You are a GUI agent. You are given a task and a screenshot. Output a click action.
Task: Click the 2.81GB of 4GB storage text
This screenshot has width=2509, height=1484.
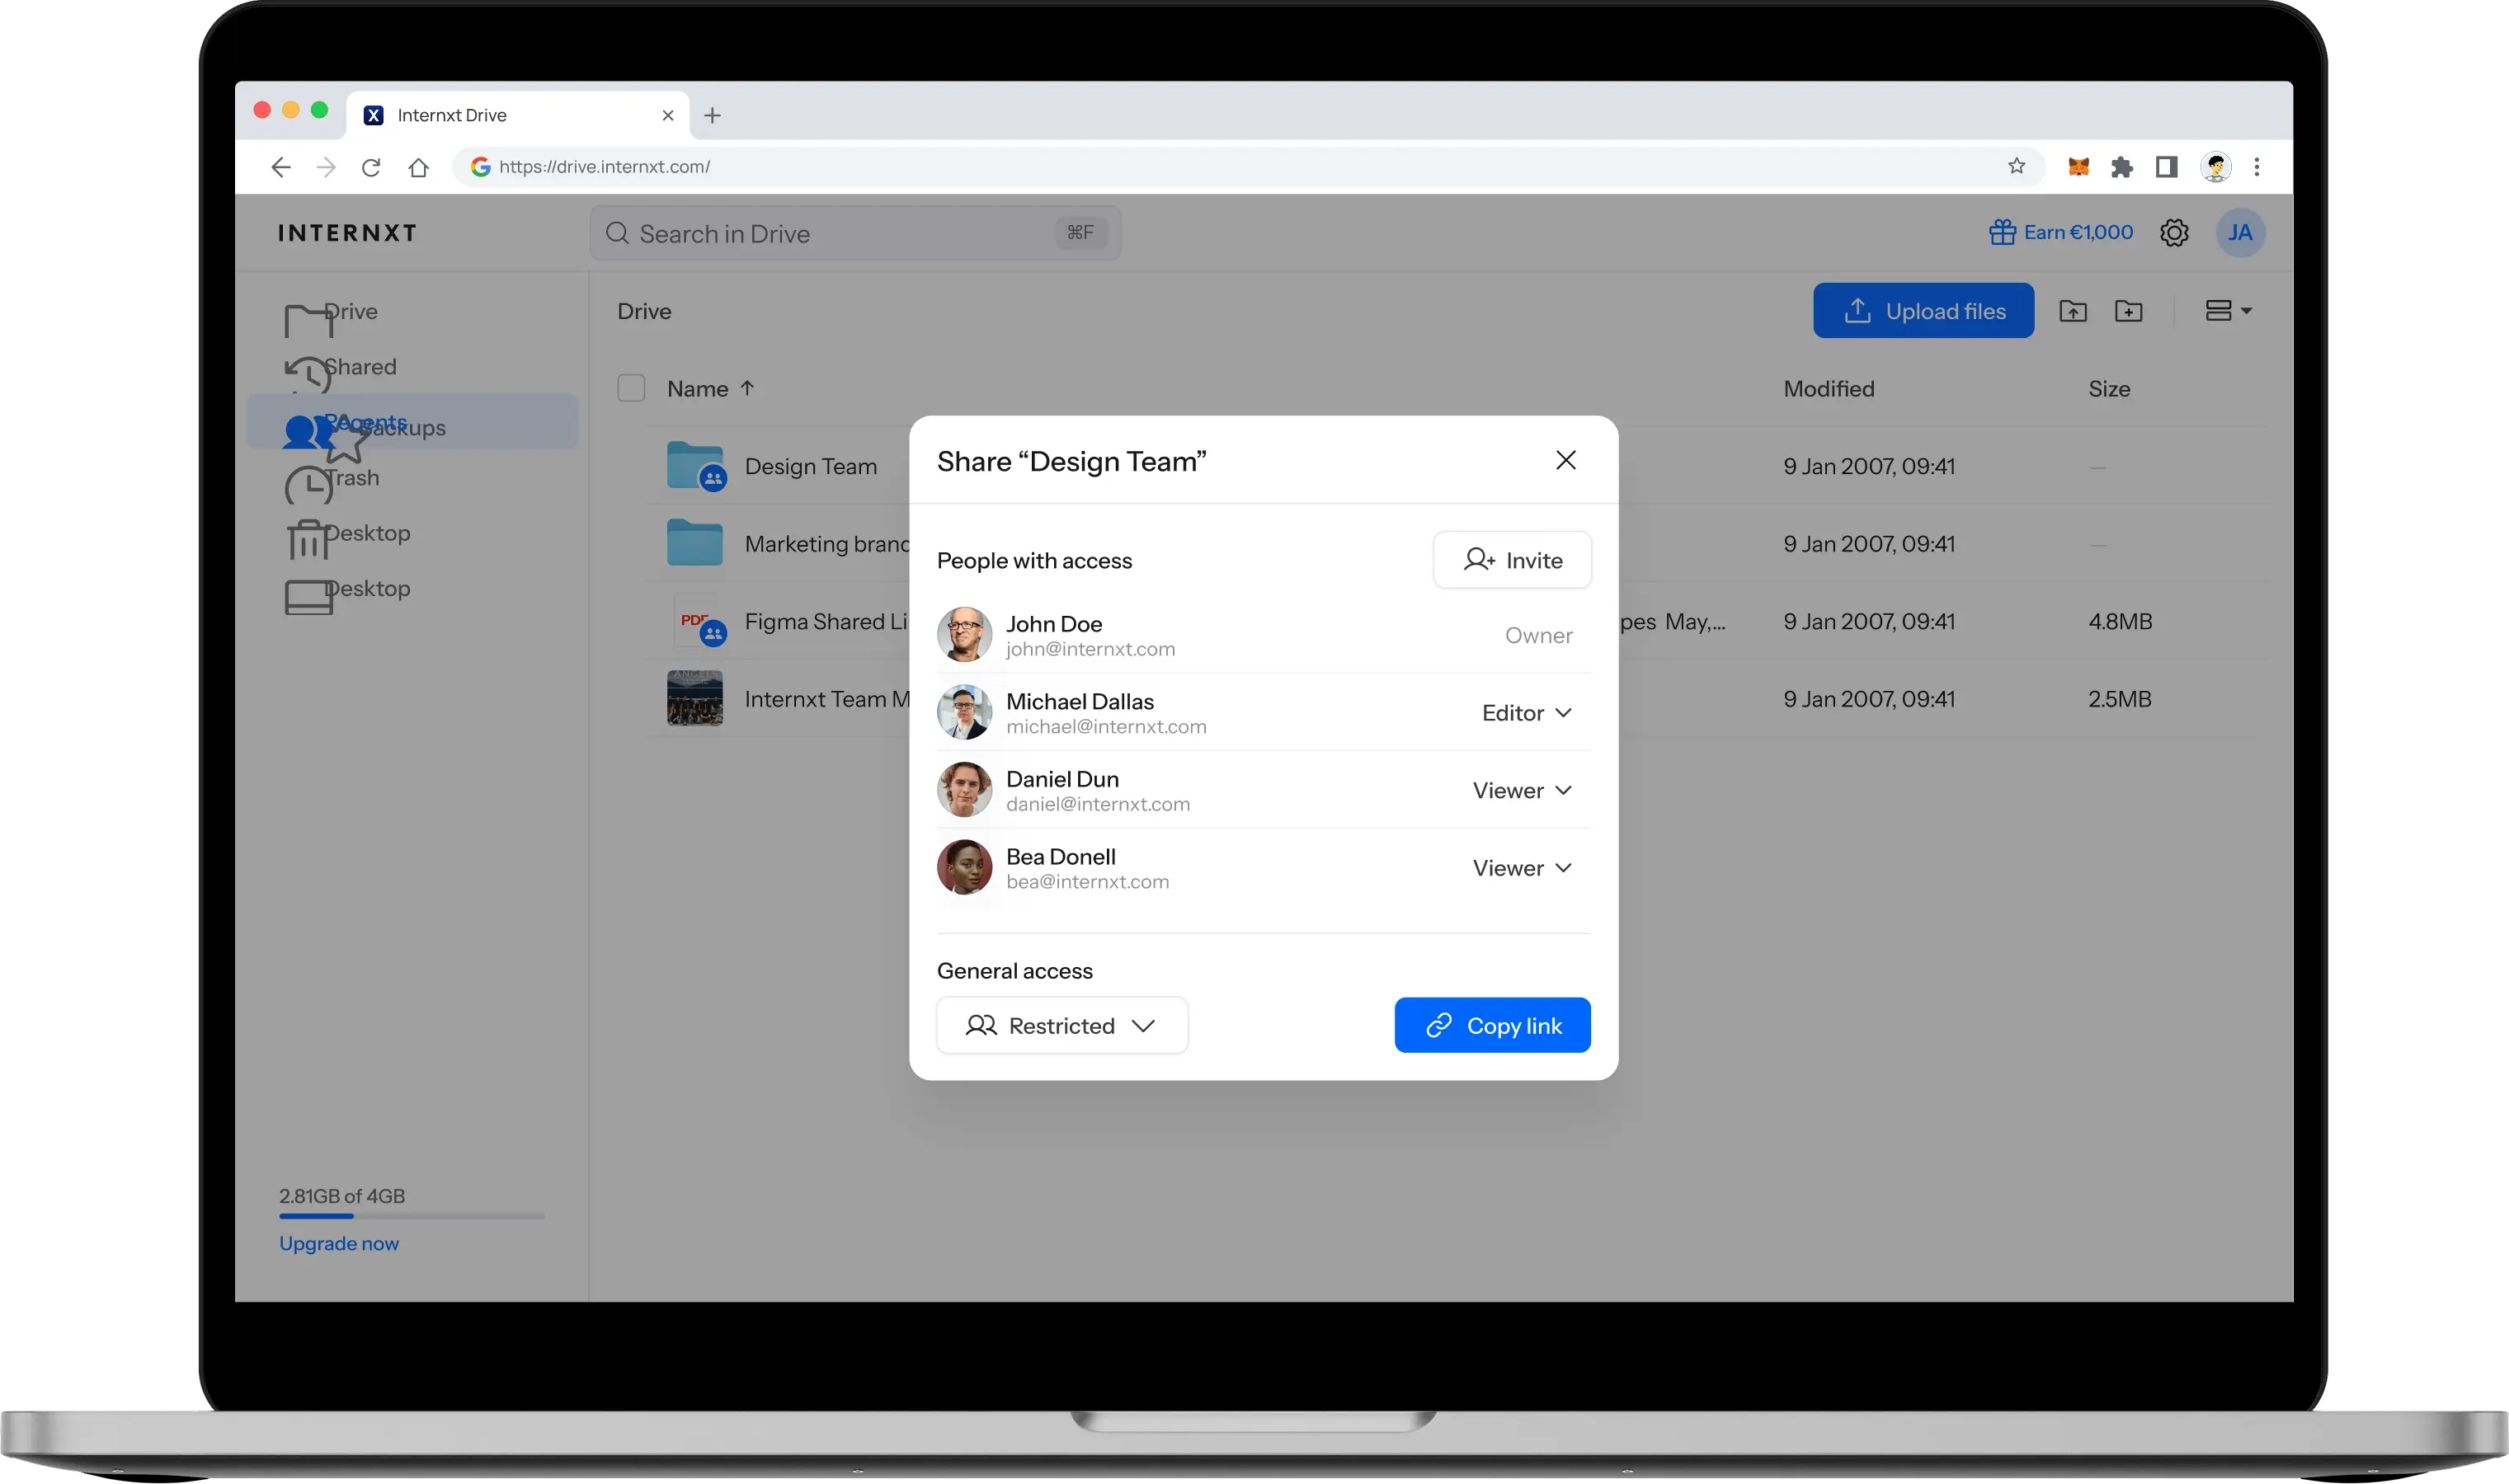[x=342, y=1196]
